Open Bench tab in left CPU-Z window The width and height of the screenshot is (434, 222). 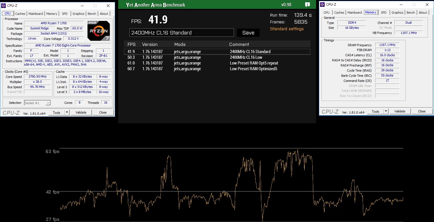pyautogui.click(x=92, y=14)
